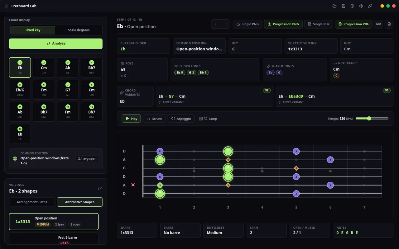Select chord 7 G7 in progression
The image size is (399, 249).
(x=68, y=90)
